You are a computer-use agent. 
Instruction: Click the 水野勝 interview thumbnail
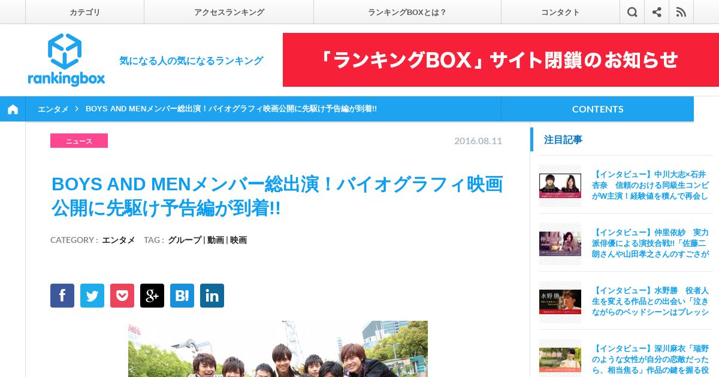[x=560, y=302]
